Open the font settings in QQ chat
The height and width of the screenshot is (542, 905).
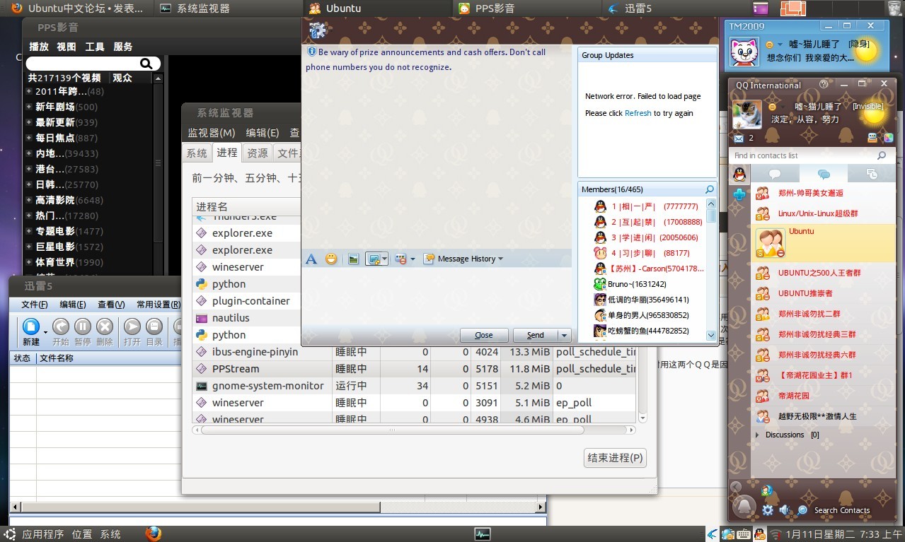click(x=311, y=259)
